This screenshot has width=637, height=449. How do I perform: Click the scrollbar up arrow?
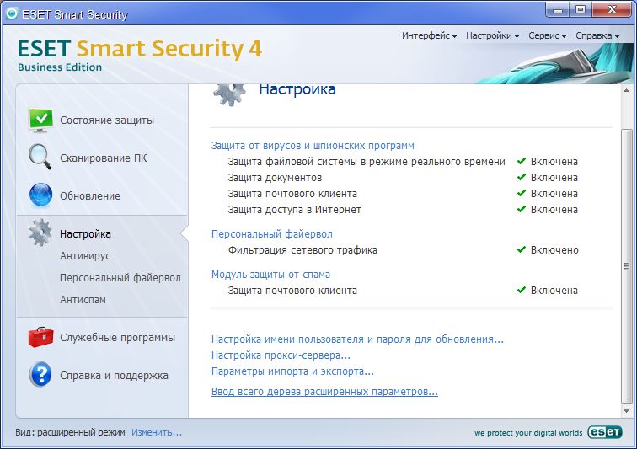[x=626, y=90]
